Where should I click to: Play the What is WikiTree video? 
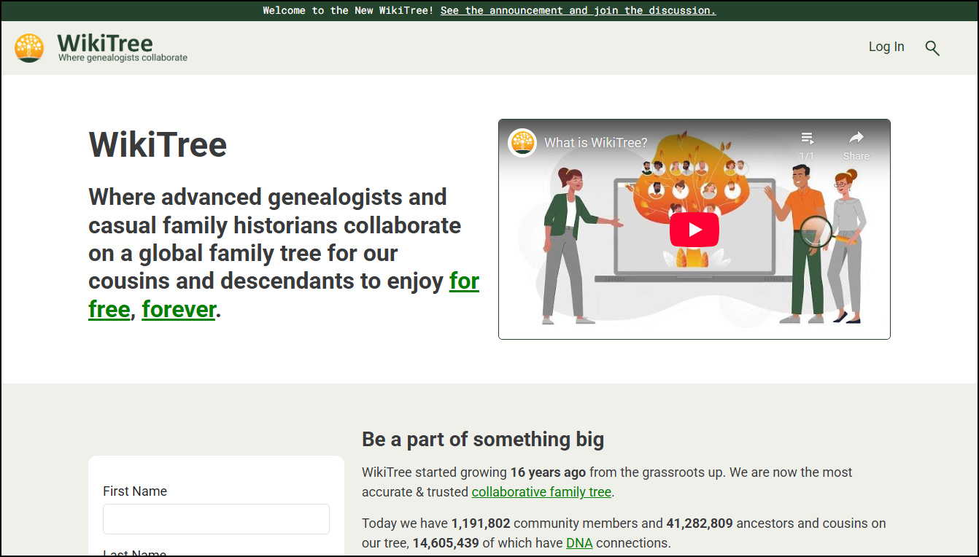click(x=694, y=230)
